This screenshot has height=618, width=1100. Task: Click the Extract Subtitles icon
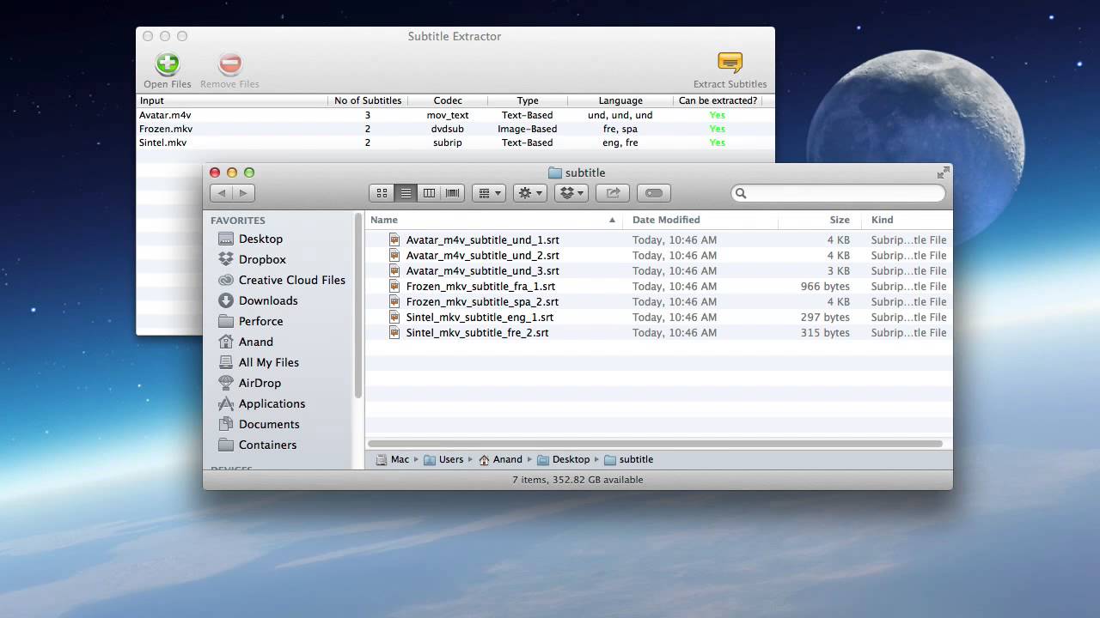[730, 64]
